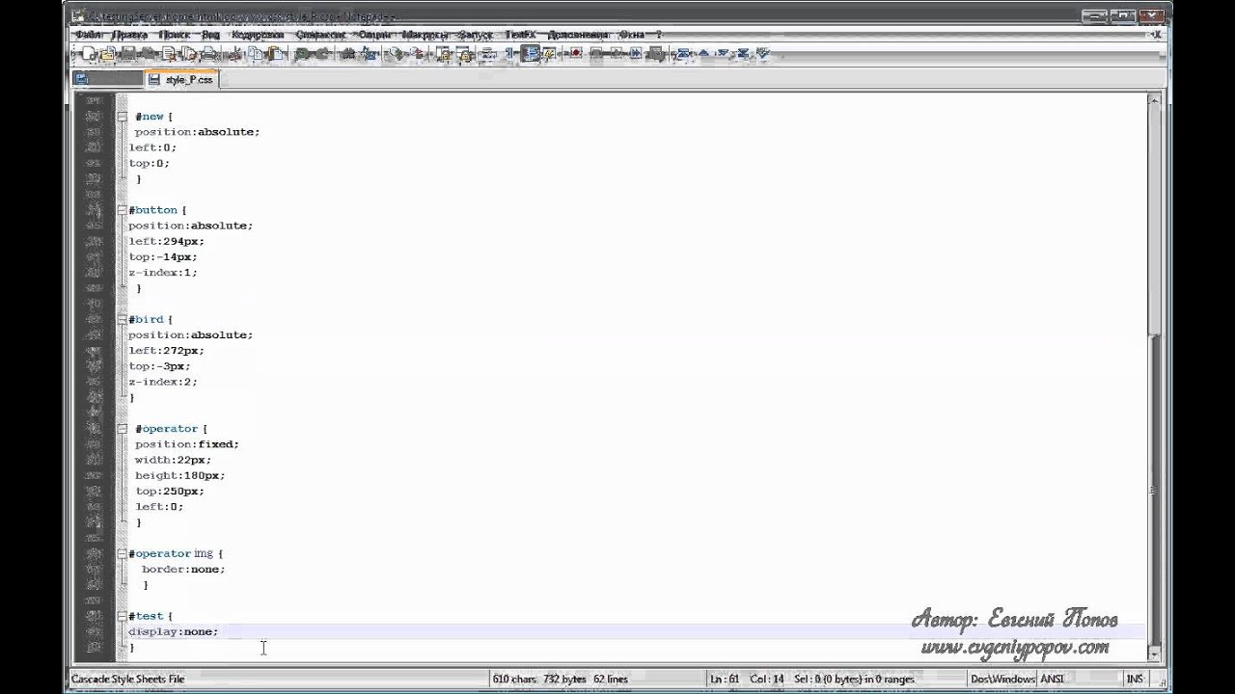Collapse the #operator CSS block

(123, 428)
